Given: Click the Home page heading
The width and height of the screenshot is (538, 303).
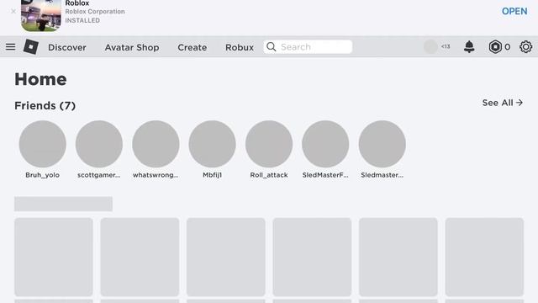Looking at the screenshot, I should (x=40, y=79).
